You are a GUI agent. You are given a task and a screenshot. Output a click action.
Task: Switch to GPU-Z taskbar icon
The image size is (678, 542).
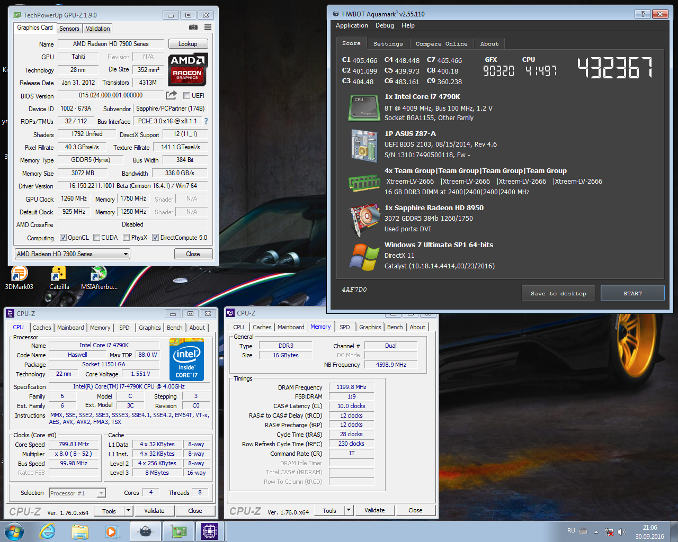[178, 531]
